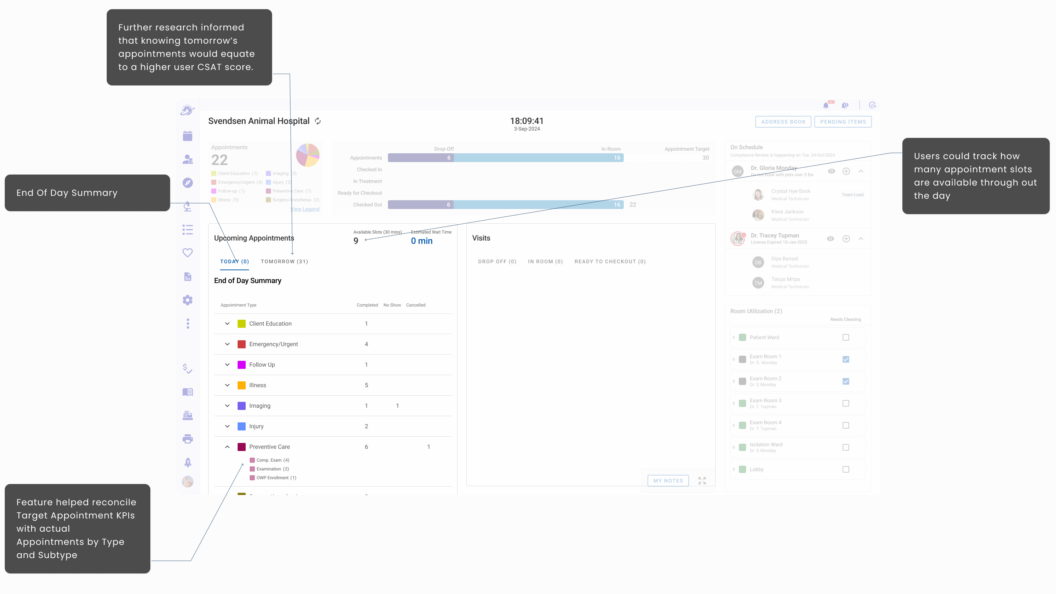
Task: Collapse the Preventive Care row
Action: point(227,447)
